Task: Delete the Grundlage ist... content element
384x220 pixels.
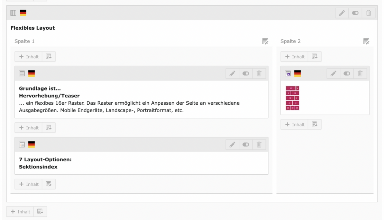Action: 259,74
